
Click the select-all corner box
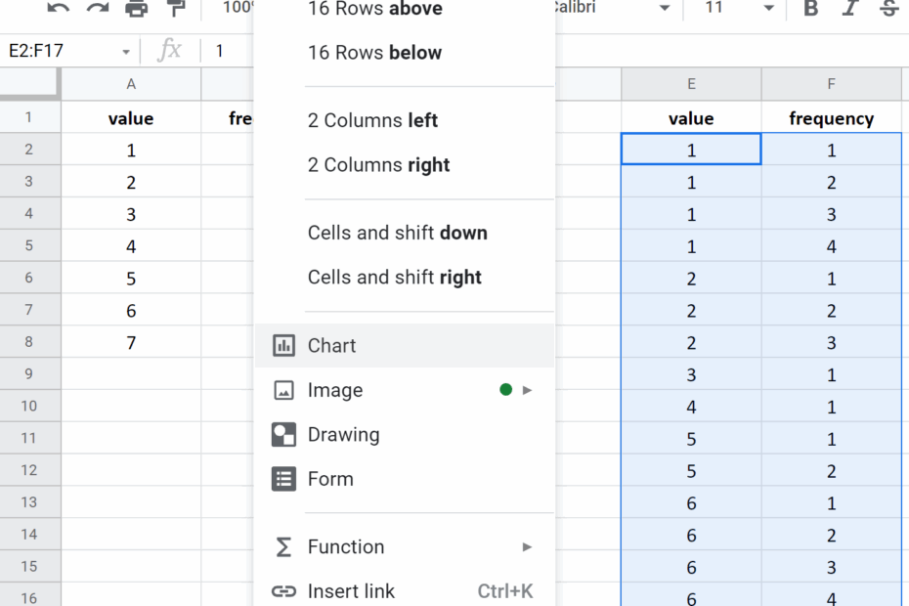(29, 84)
